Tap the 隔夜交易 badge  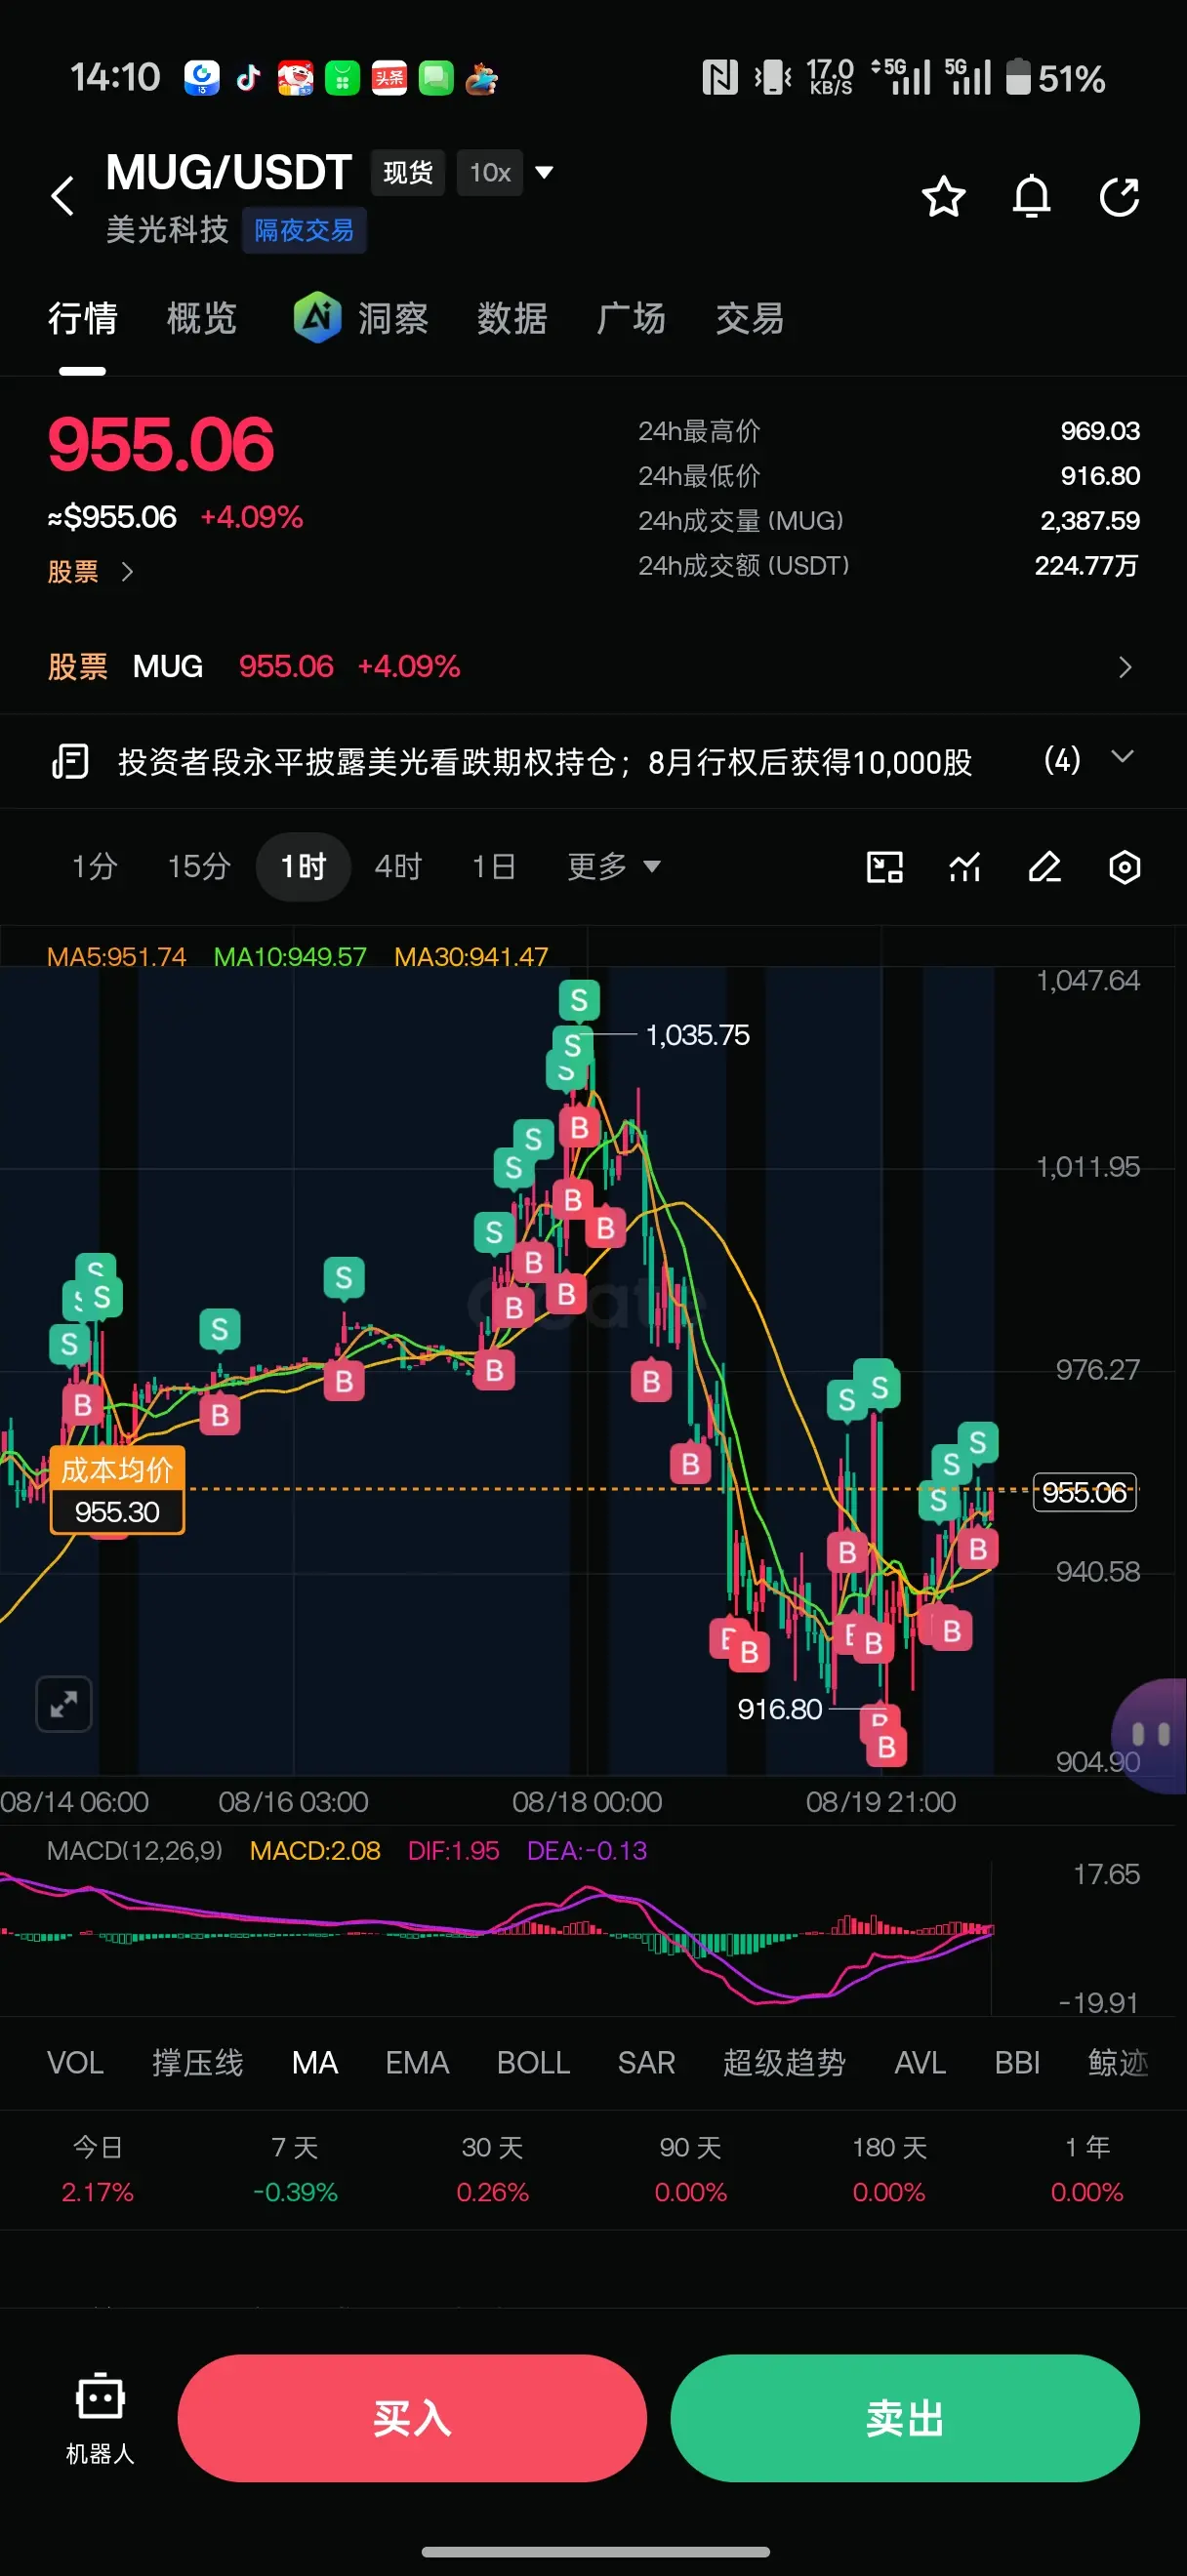(x=304, y=230)
